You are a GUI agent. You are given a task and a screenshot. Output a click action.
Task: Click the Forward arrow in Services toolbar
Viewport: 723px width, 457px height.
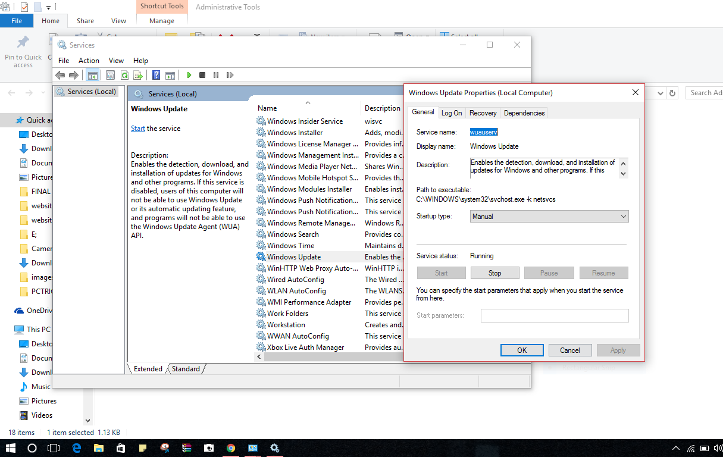74,75
